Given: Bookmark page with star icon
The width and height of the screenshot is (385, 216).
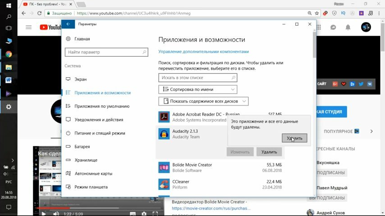Looking at the screenshot, I should [317, 13].
